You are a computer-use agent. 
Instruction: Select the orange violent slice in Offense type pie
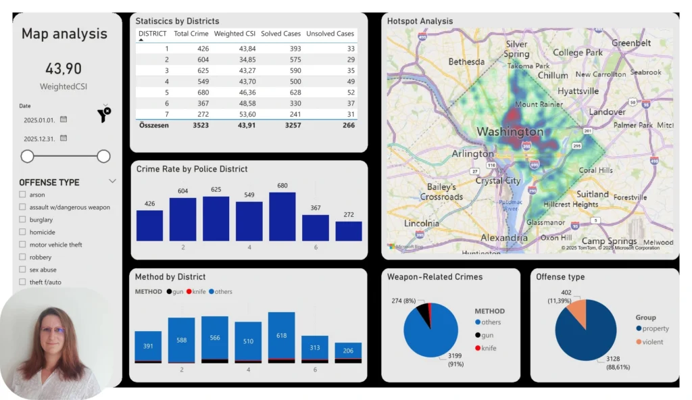pyautogui.click(x=576, y=312)
